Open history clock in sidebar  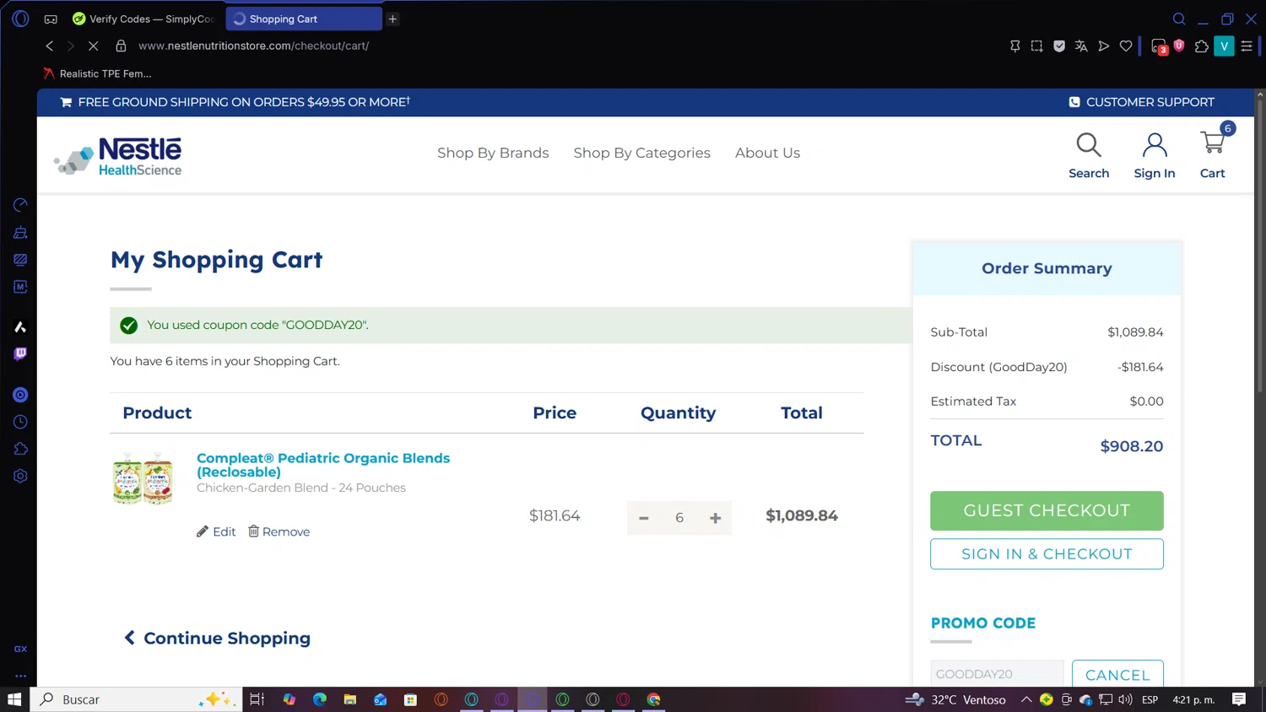pos(20,422)
